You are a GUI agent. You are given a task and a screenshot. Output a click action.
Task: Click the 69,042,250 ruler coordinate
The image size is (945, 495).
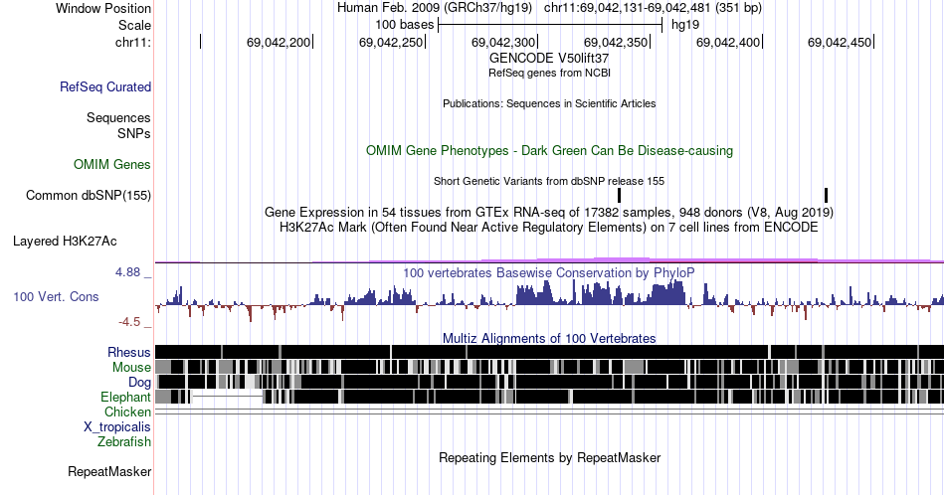[x=391, y=42]
